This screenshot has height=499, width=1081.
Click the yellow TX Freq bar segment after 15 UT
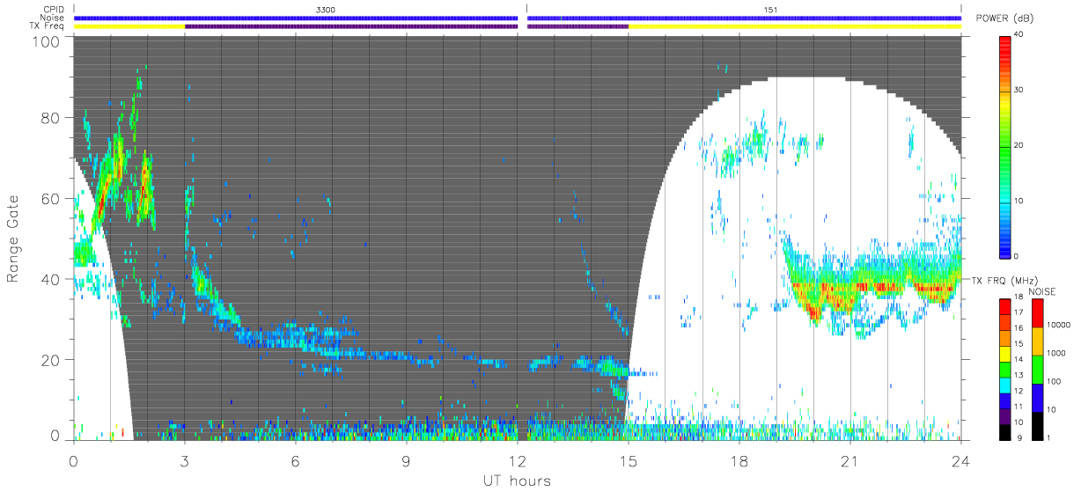click(795, 26)
